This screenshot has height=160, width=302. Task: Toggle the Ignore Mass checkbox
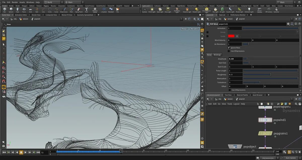229,48
